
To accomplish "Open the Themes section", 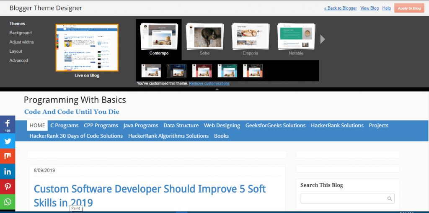I will coord(17,23).
